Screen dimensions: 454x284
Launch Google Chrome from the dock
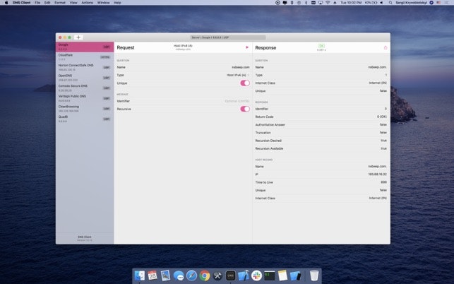tap(205, 276)
